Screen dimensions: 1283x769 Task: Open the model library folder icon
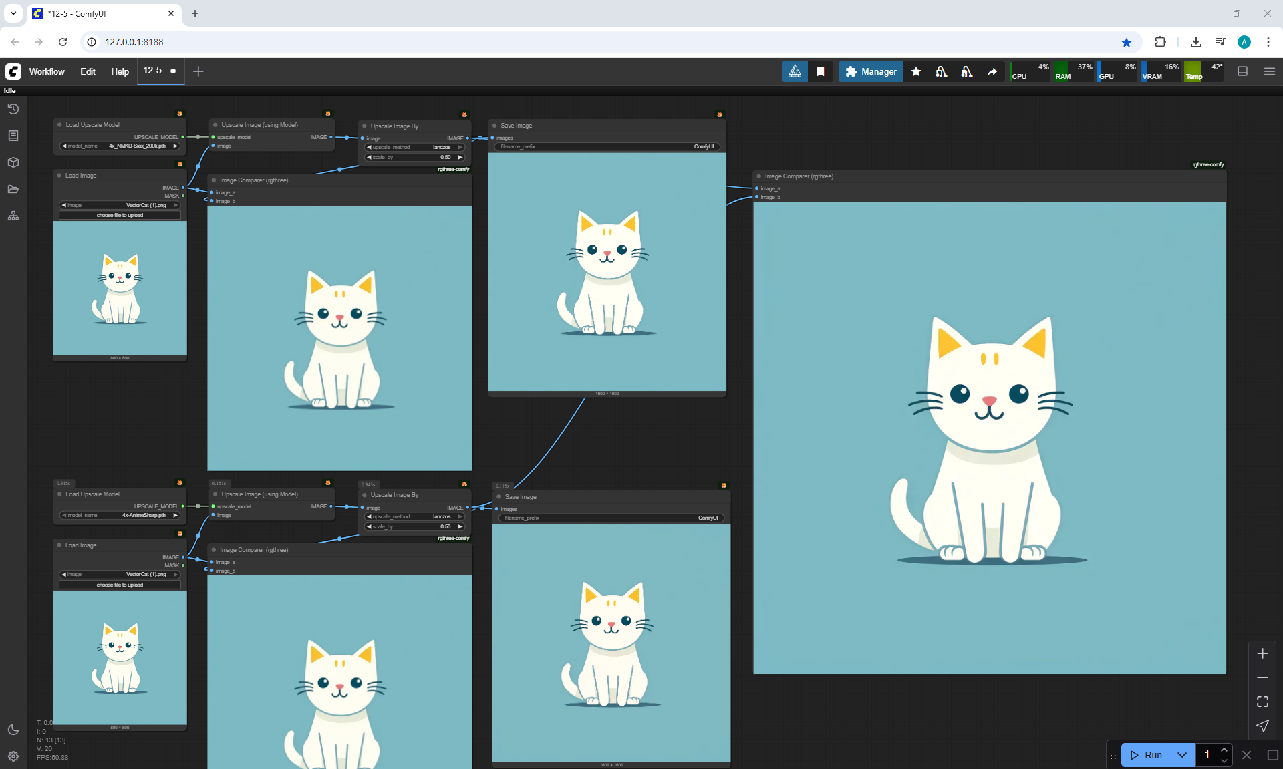click(13, 189)
